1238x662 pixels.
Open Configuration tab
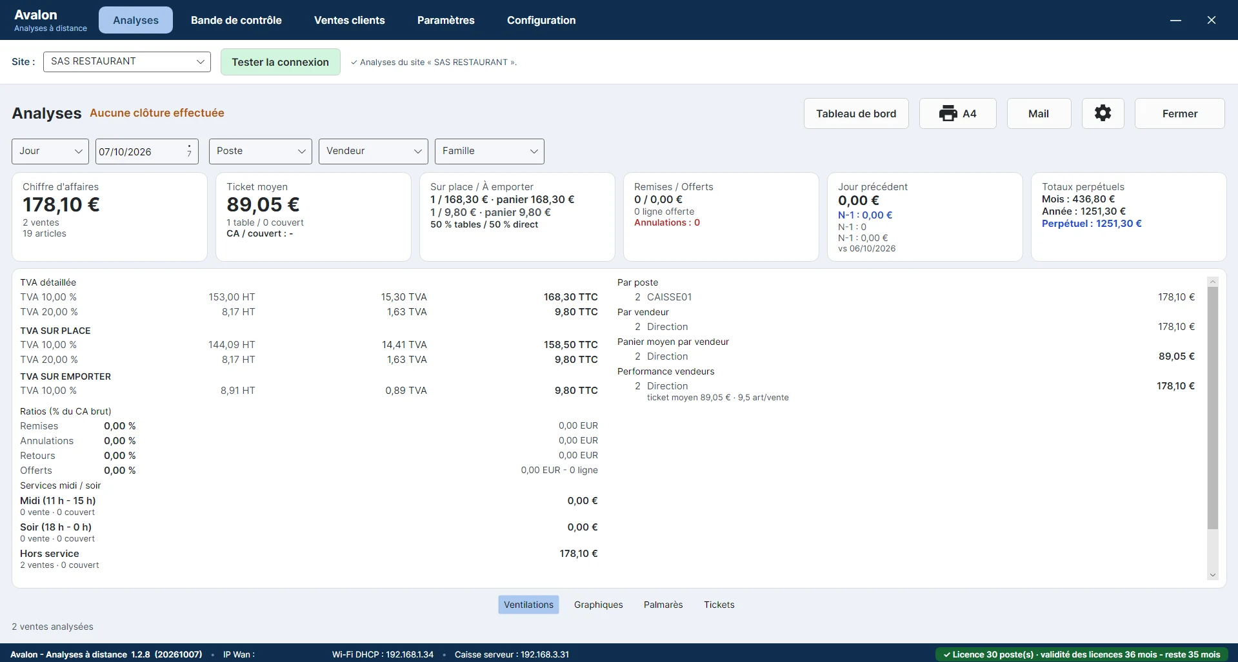point(541,20)
